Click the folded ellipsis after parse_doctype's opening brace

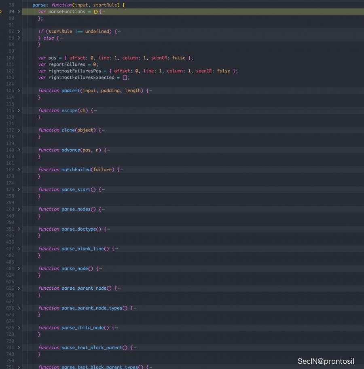[108, 229]
